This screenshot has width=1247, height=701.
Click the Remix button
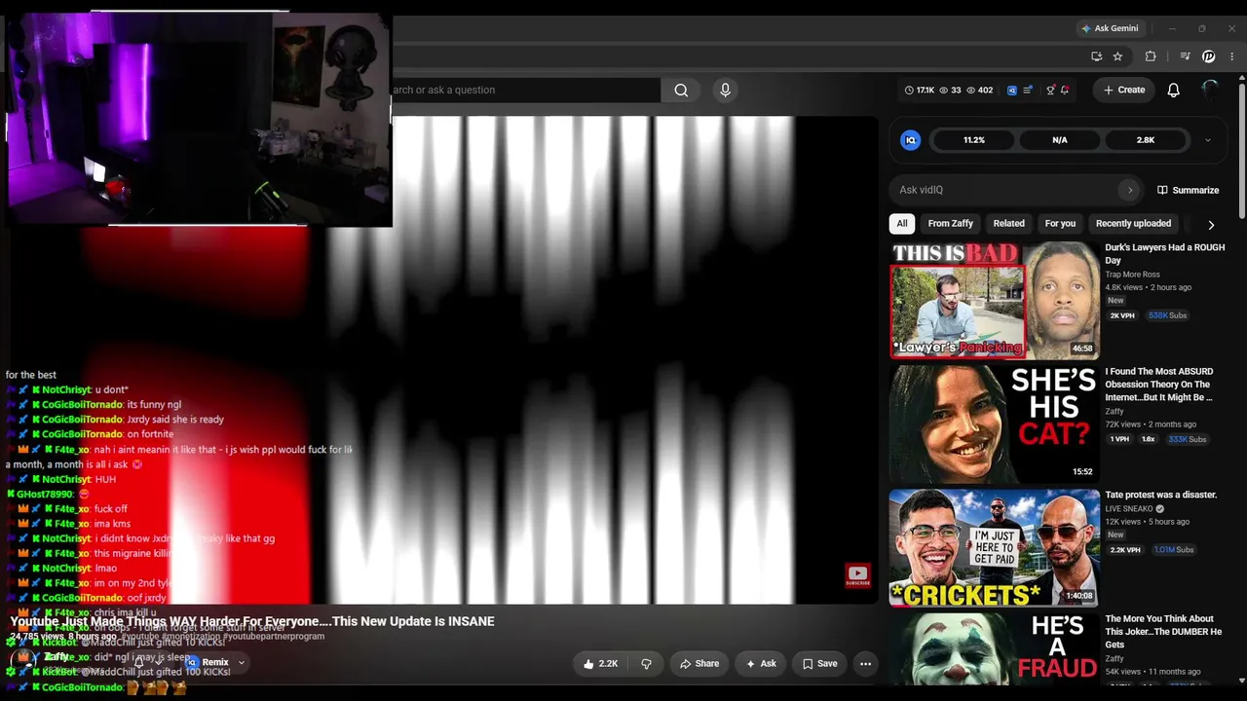[208, 663]
